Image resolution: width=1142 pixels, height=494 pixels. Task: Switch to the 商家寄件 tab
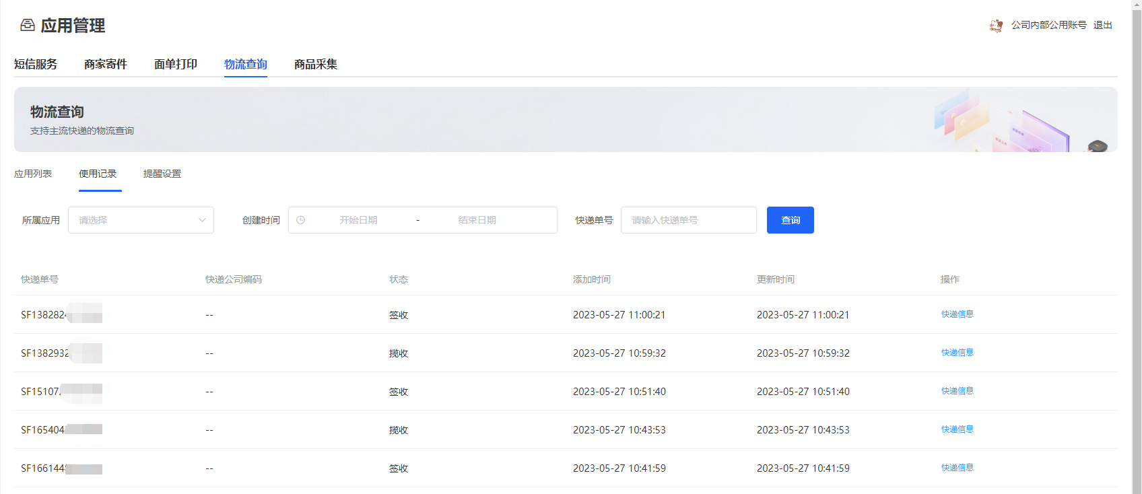tap(106, 65)
